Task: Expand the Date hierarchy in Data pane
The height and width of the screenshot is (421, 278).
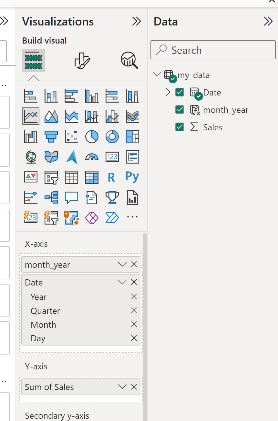Action: (168, 93)
